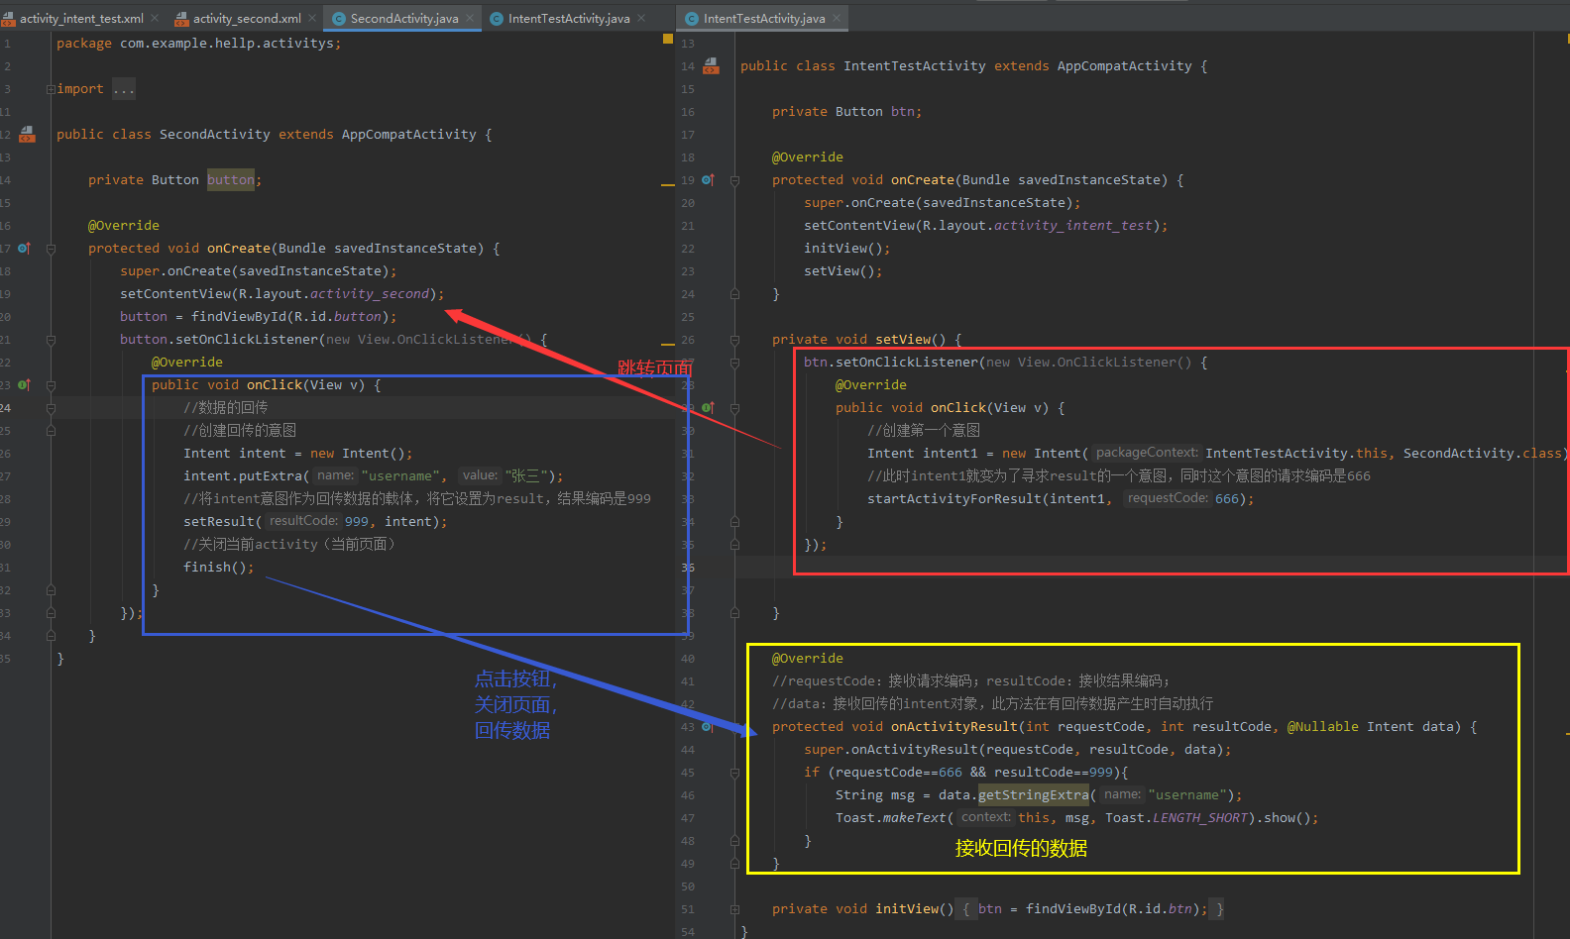Click 'activity_second' layout reference
The width and height of the screenshot is (1570, 939).
370,294
